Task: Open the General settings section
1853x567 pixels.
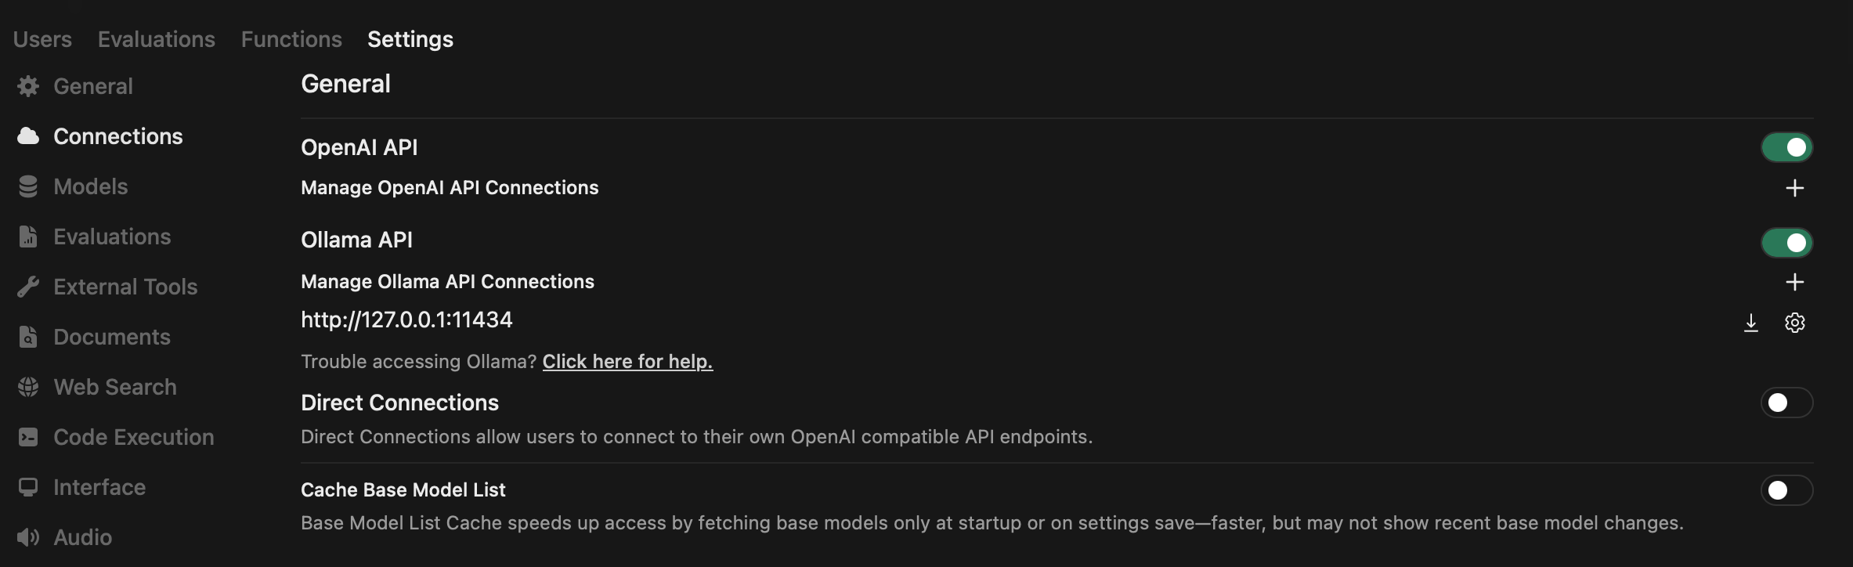Action: coord(92,86)
